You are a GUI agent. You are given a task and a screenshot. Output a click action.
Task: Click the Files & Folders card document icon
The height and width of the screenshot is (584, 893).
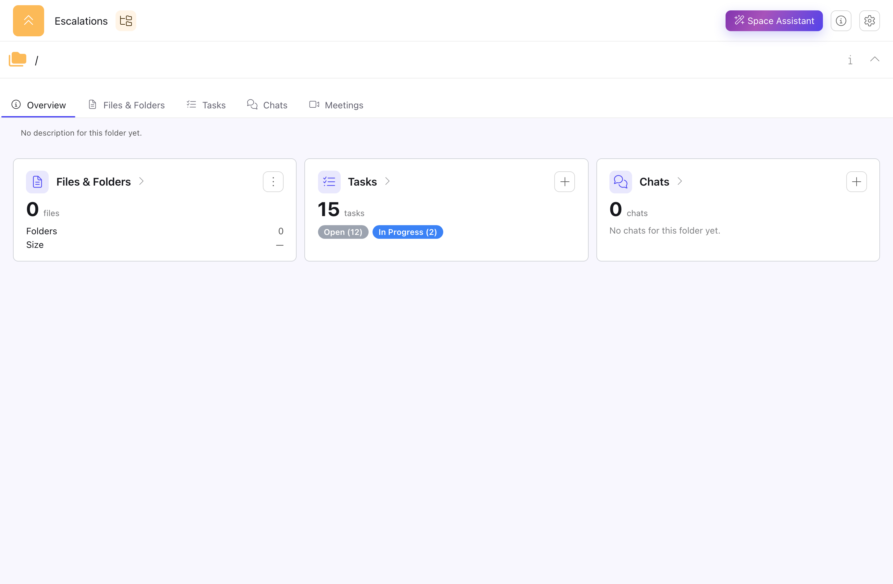pos(37,182)
